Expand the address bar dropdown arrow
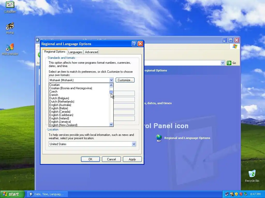The width and height of the screenshot is (265, 198). click(x=223, y=63)
